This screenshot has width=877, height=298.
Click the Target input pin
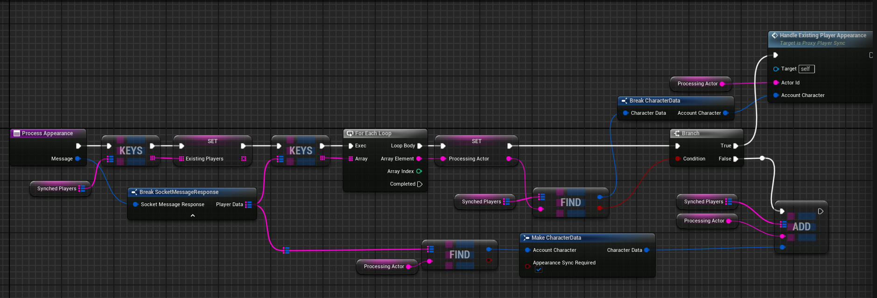[x=776, y=69]
